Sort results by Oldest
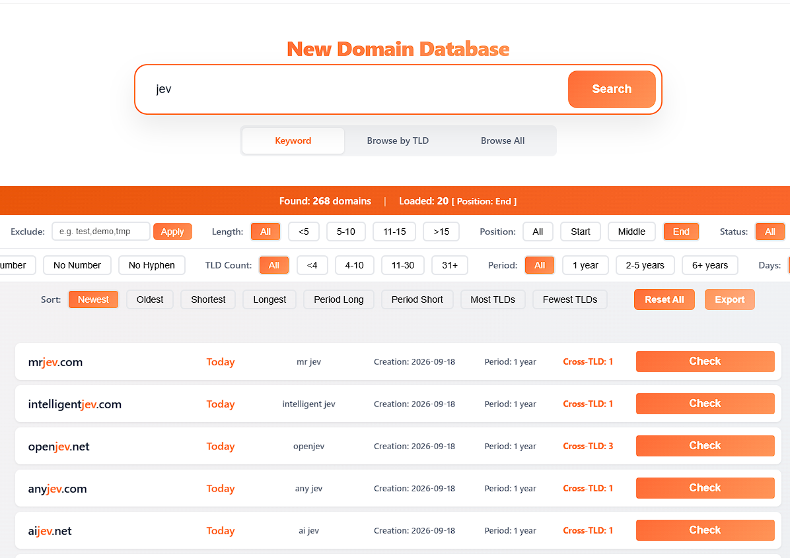790x558 pixels. pyautogui.click(x=150, y=299)
